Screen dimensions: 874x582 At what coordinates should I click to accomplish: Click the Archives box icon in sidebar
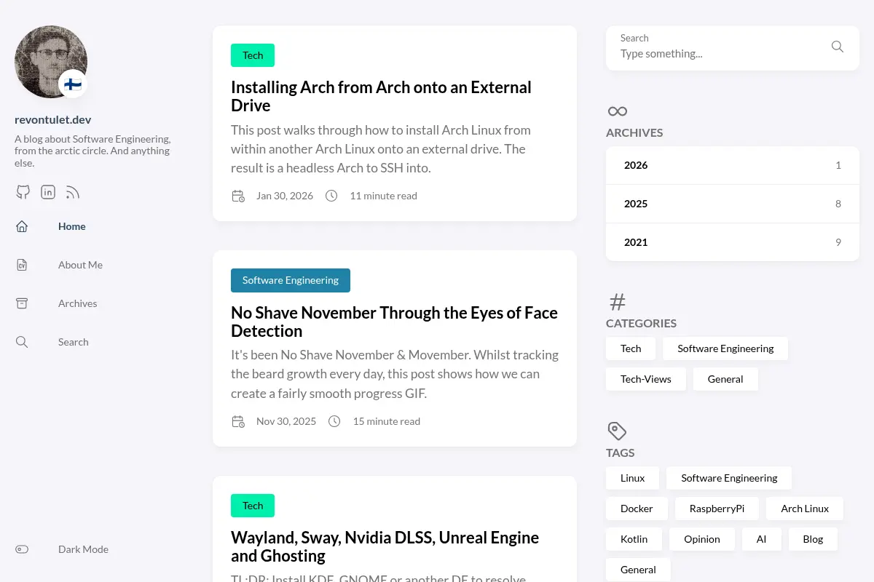click(22, 303)
